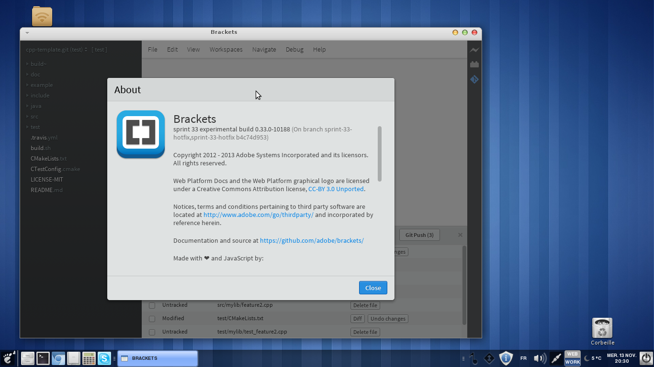Expand the build~ folder

27,64
